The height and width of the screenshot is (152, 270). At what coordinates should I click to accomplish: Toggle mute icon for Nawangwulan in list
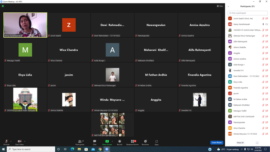pyautogui.click(x=263, y=122)
